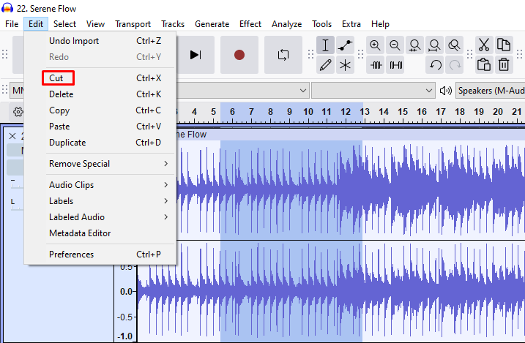Click the Record red circle button
525x343 pixels.
(x=239, y=55)
